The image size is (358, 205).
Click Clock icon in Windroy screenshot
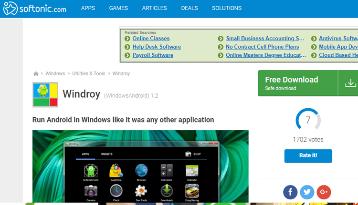[116, 191]
